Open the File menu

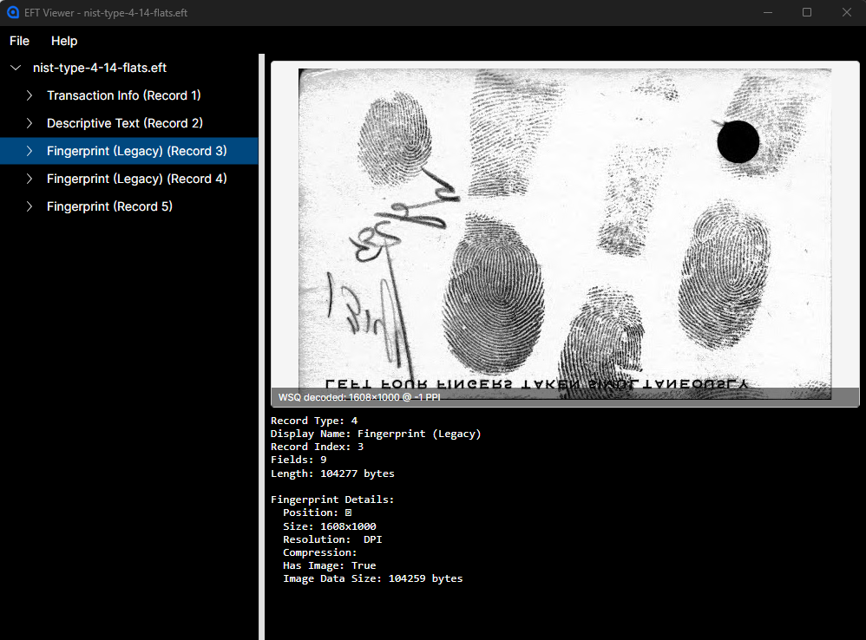(x=19, y=41)
